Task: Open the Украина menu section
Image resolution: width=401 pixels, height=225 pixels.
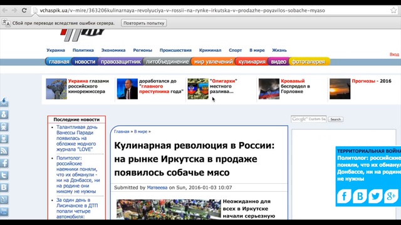Action: pos(56,50)
